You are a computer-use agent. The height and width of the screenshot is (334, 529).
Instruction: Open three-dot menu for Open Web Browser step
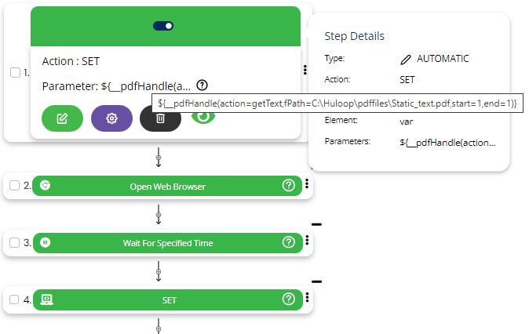(x=307, y=185)
